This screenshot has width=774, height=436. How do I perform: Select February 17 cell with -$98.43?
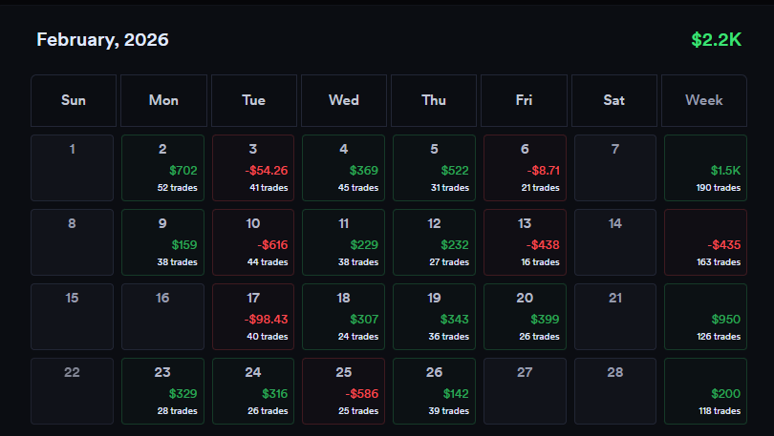(x=253, y=317)
